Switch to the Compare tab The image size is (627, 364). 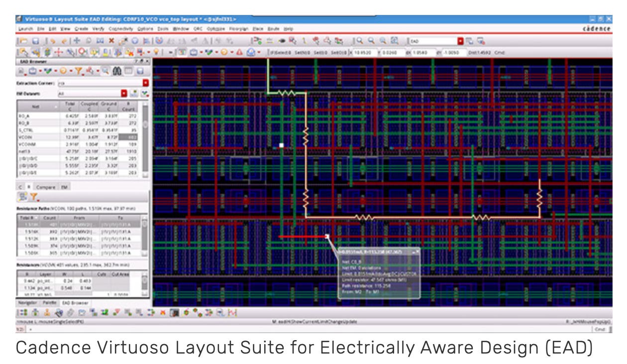tap(46, 186)
